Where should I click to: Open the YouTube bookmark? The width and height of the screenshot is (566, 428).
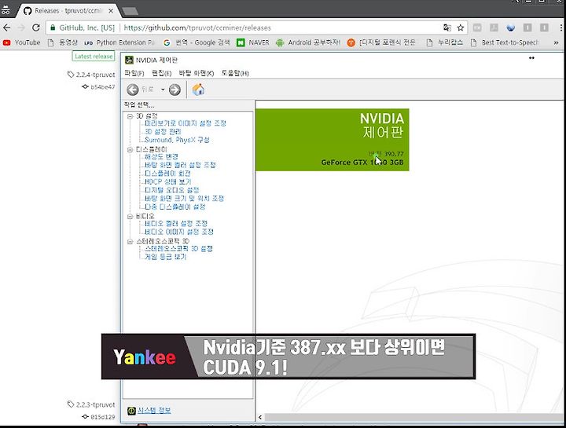click(22, 42)
